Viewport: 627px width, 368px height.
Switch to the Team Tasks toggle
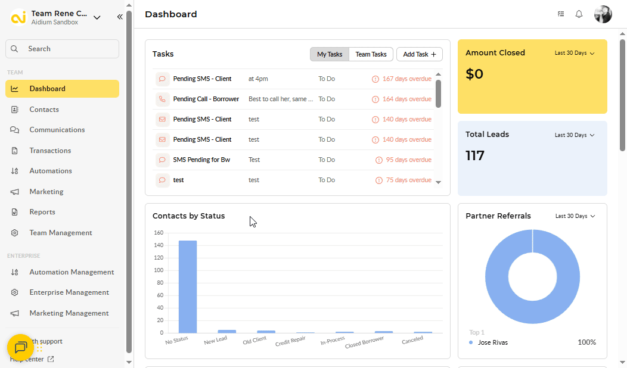[371, 54]
